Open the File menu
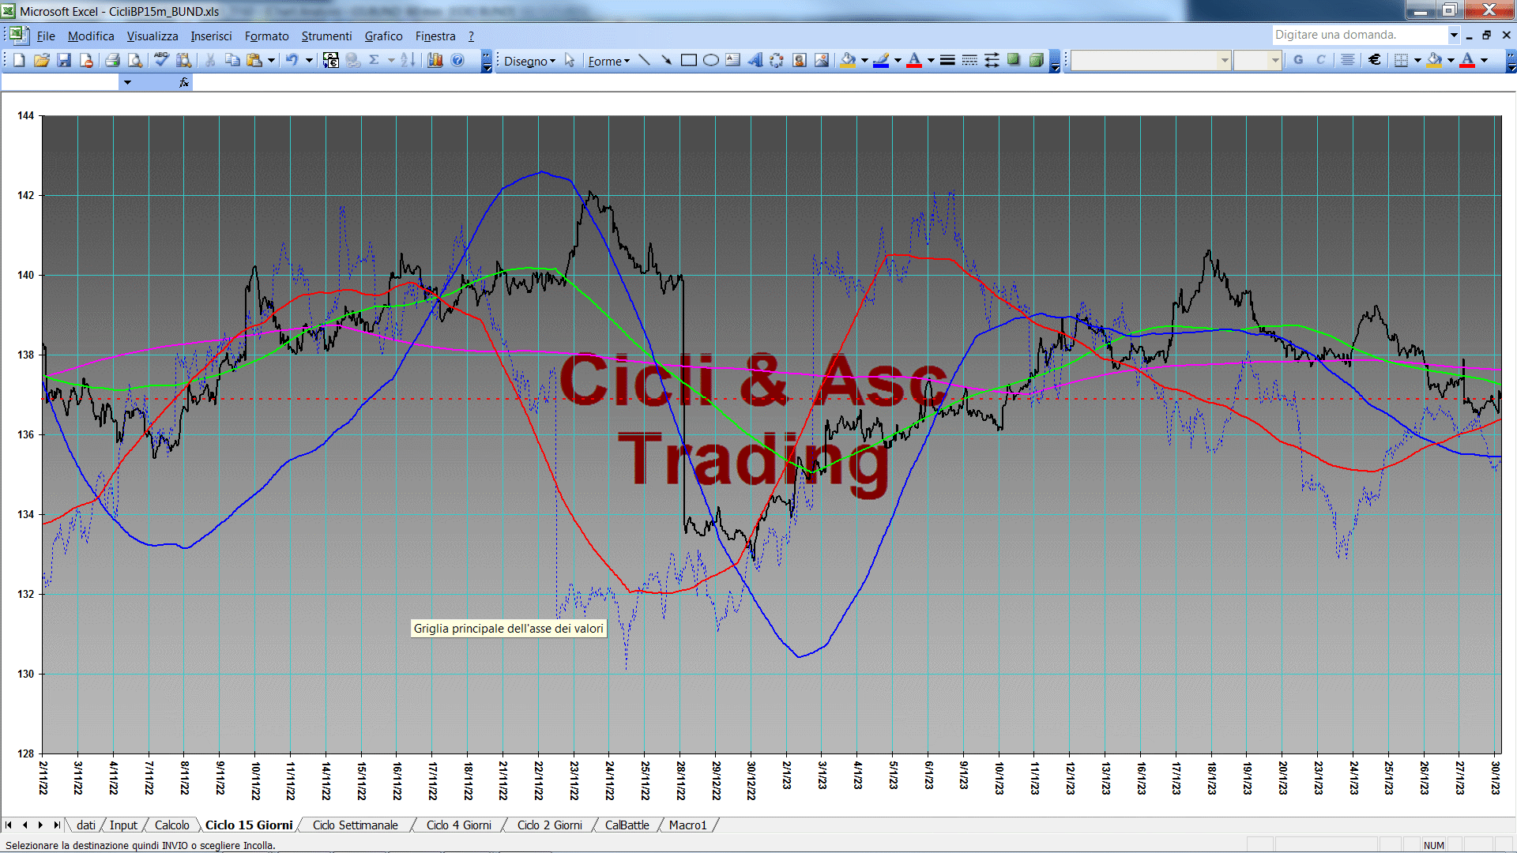Image resolution: width=1517 pixels, height=853 pixels. [46, 36]
